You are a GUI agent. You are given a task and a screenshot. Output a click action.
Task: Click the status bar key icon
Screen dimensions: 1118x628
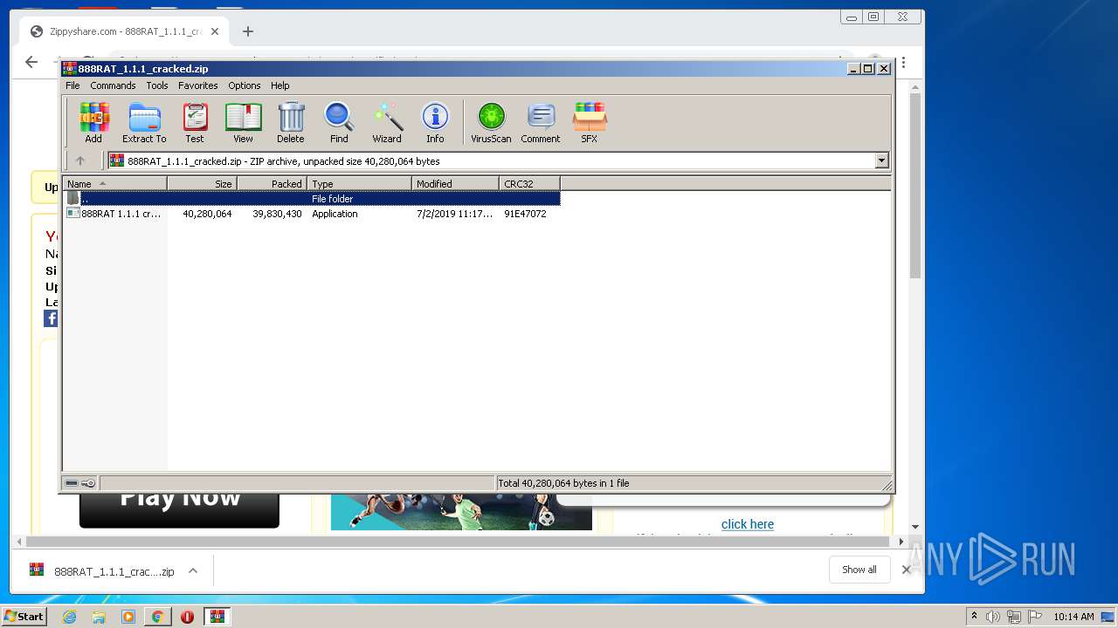[x=88, y=483]
